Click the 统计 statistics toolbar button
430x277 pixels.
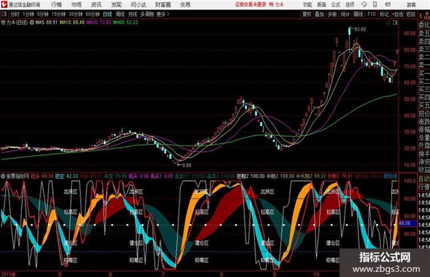coord(345,14)
